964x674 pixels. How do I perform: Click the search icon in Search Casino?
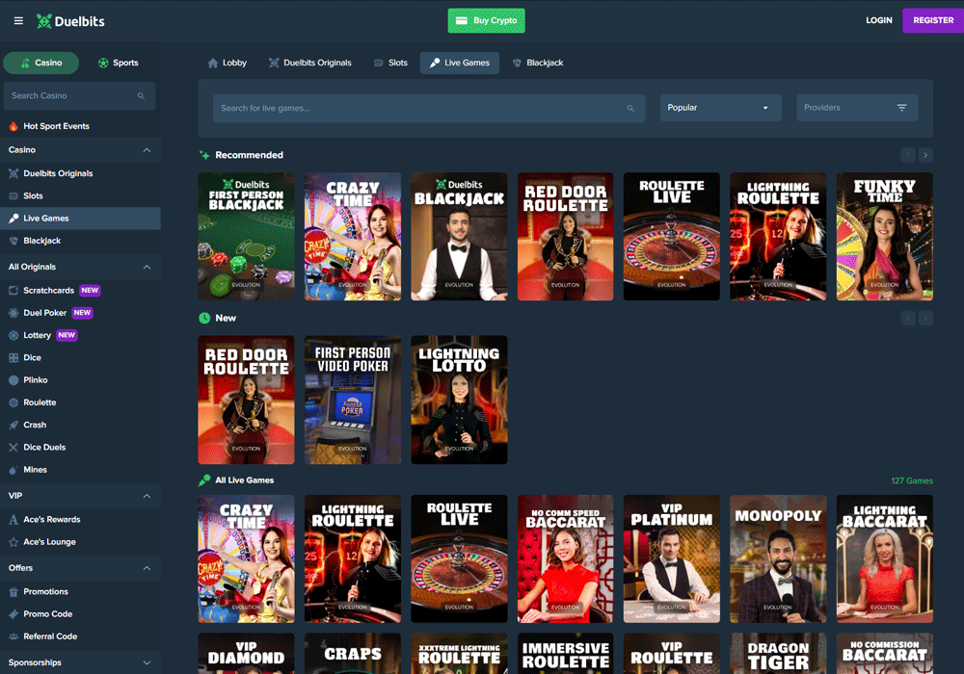coord(141,95)
